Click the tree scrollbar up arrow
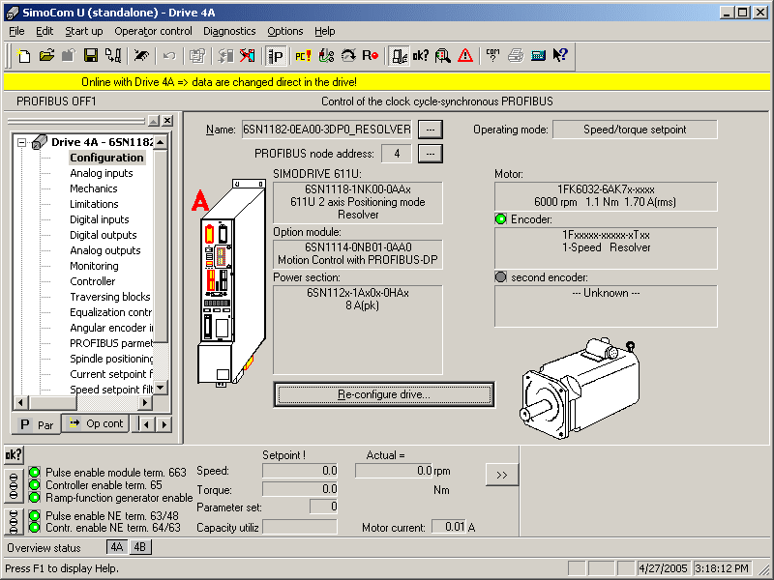The height and width of the screenshot is (580, 774). pos(161,142)
